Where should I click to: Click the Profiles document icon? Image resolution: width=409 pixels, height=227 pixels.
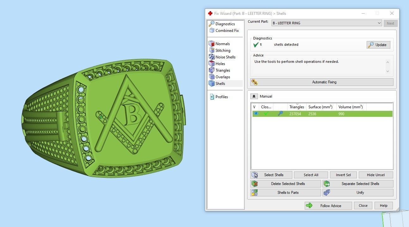[212, 97]
